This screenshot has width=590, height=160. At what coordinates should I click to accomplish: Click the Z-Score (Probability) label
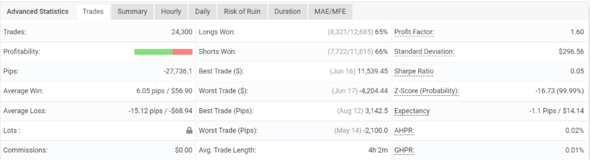[x=427, y=91]
